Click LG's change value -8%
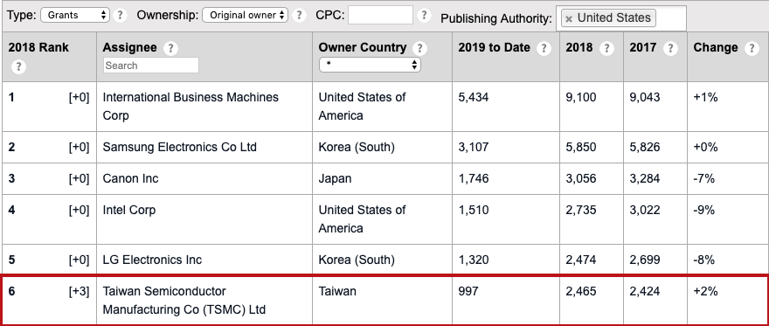 704,260
